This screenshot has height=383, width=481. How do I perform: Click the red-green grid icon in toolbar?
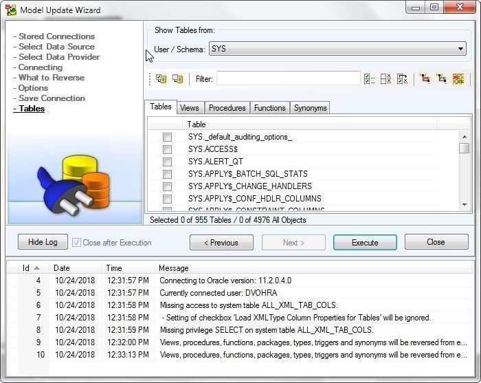458,79
